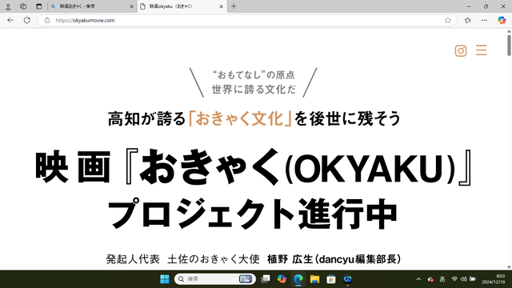Open network settings tray icon
The image size is (512, 288).
[x=454, y=279]
